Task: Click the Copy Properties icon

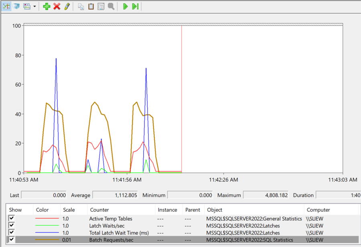Action: (81, 6)
